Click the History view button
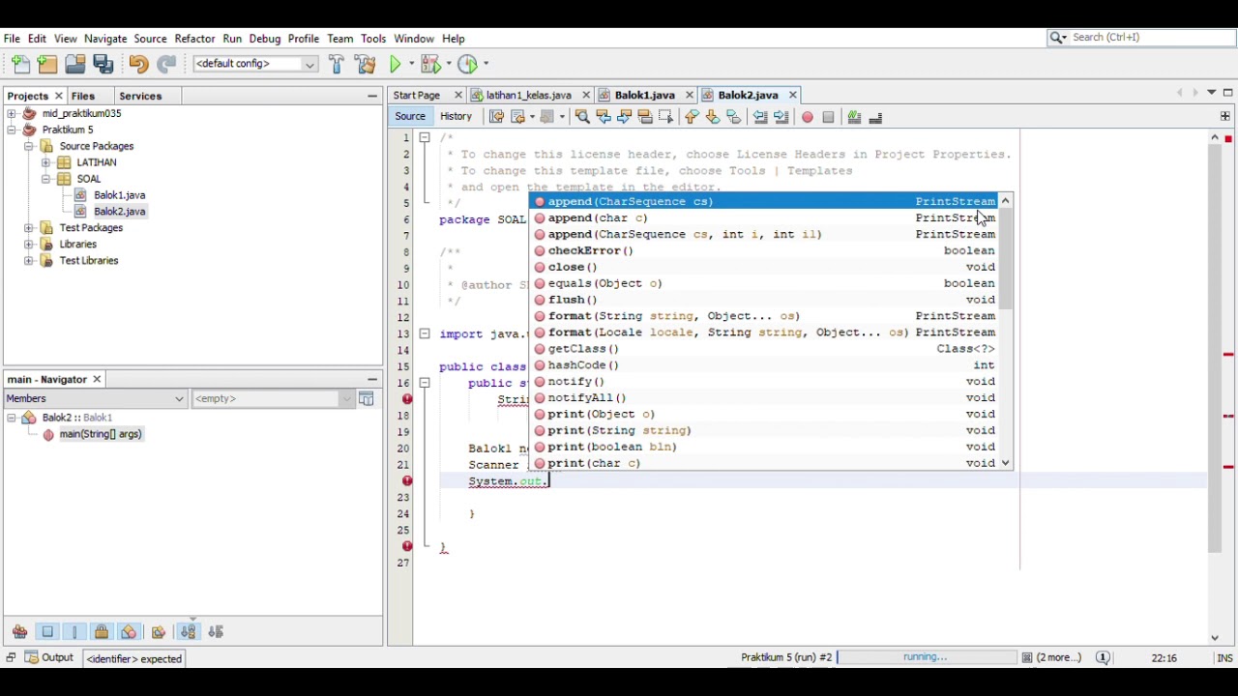The image size is (1238, 696). pos(456,117)
